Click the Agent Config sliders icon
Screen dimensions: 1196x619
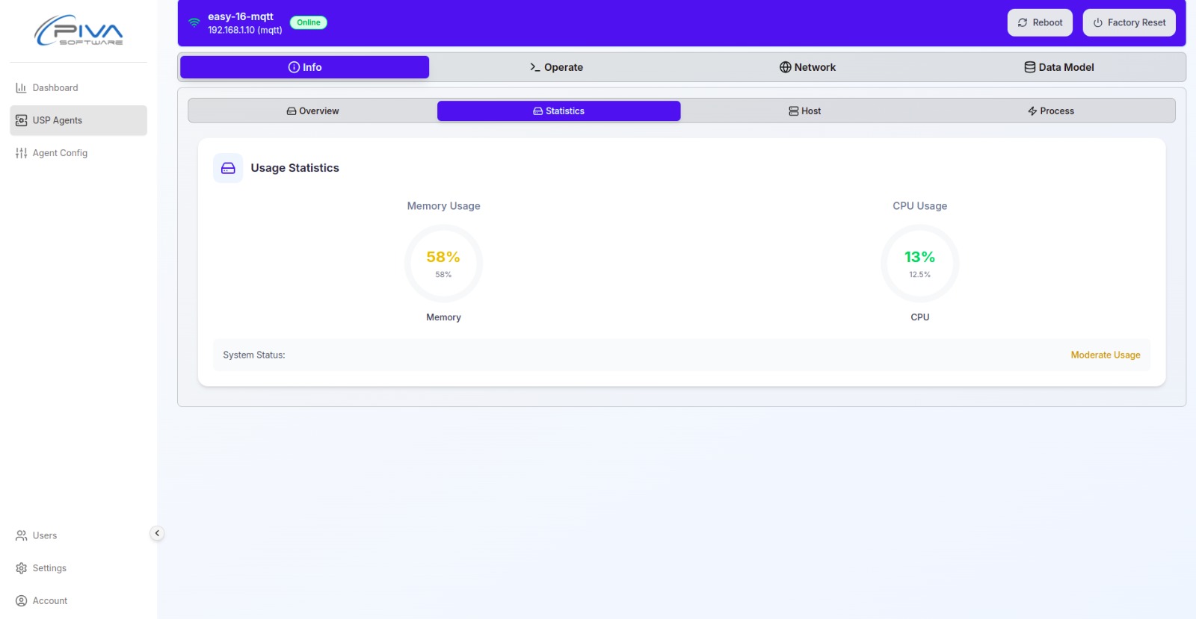[21, 153]
